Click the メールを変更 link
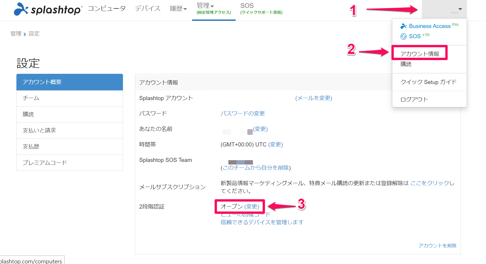The height and width of the screenshot is (264, 486). 314,98
